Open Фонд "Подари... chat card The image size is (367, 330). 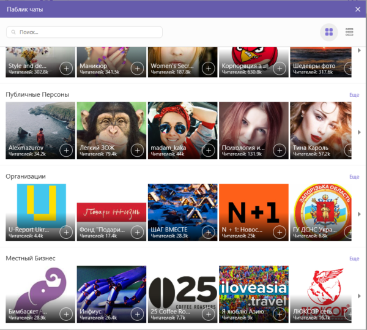coord(112,212)
